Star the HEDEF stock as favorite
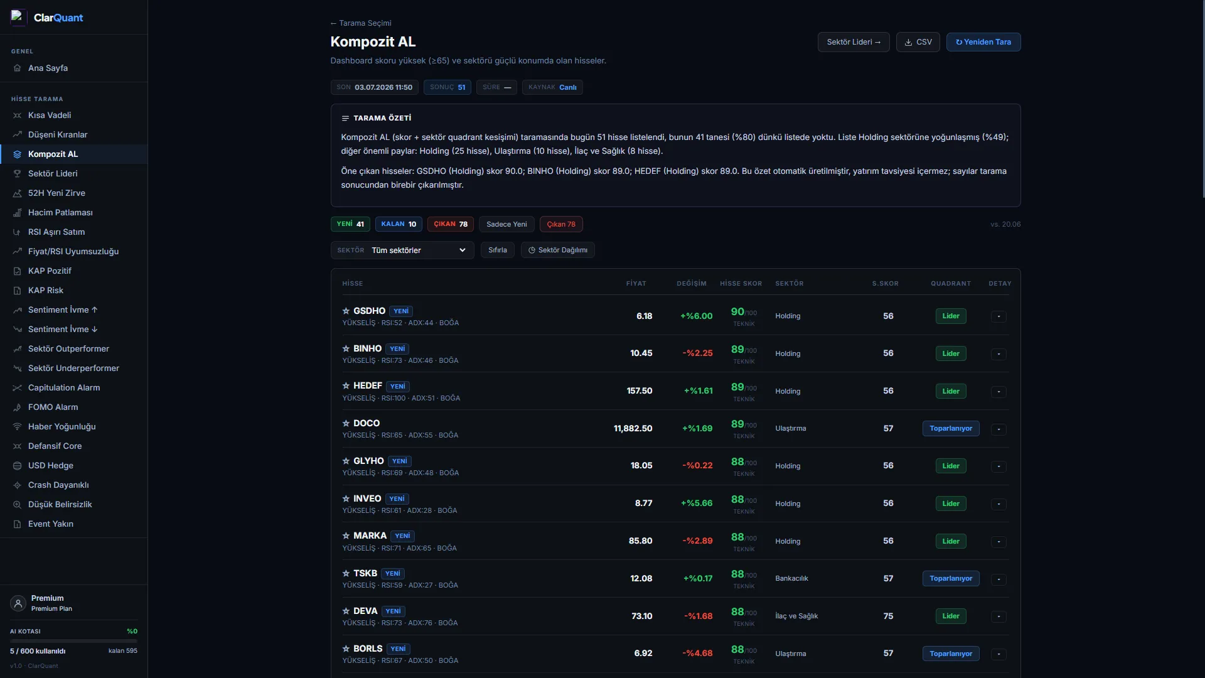Screen dimensions: 1205x678 [x=346, y=385]
